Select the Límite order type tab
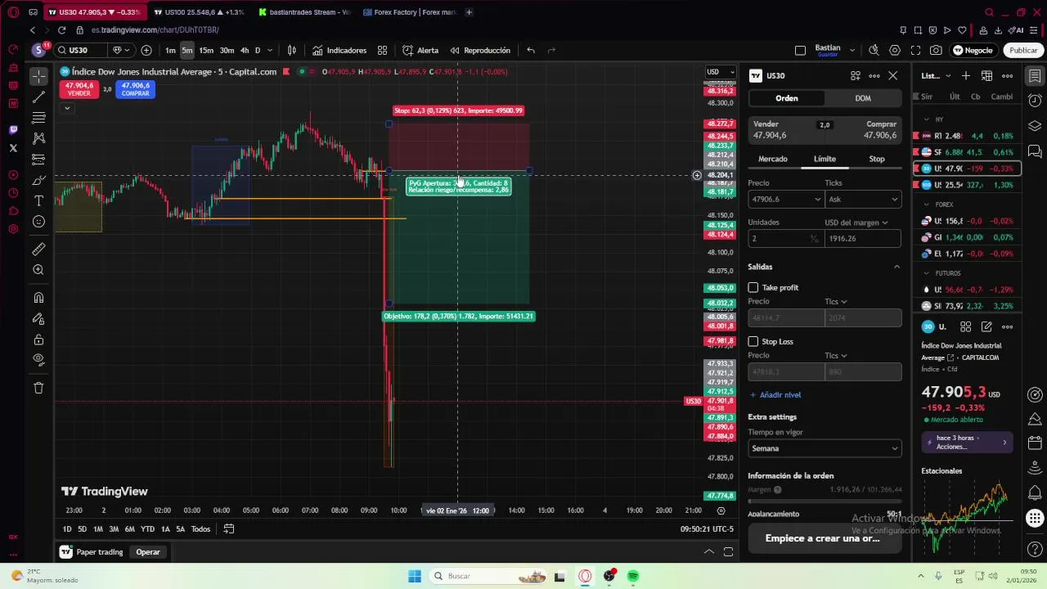The image size is (1047, 589). point(825,159)
